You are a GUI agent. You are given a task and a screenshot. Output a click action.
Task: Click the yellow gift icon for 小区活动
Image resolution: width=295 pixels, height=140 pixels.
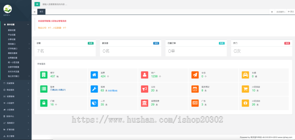coord(245,103)
